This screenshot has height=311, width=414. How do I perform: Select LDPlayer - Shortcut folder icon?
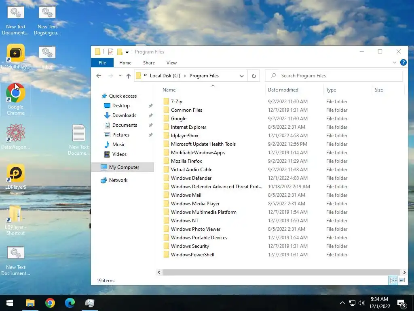pyautogui.click(x=16, y=220)
